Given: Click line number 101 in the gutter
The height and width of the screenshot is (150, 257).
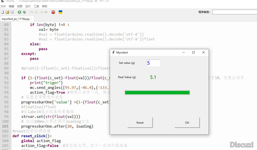Looking at the screenshot, I should click(x=5, y=126).
